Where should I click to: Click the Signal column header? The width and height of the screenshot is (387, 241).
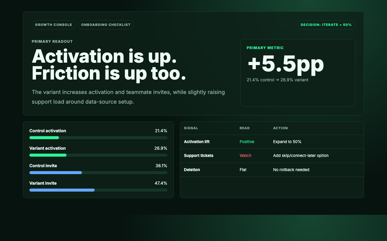(191, 128)
